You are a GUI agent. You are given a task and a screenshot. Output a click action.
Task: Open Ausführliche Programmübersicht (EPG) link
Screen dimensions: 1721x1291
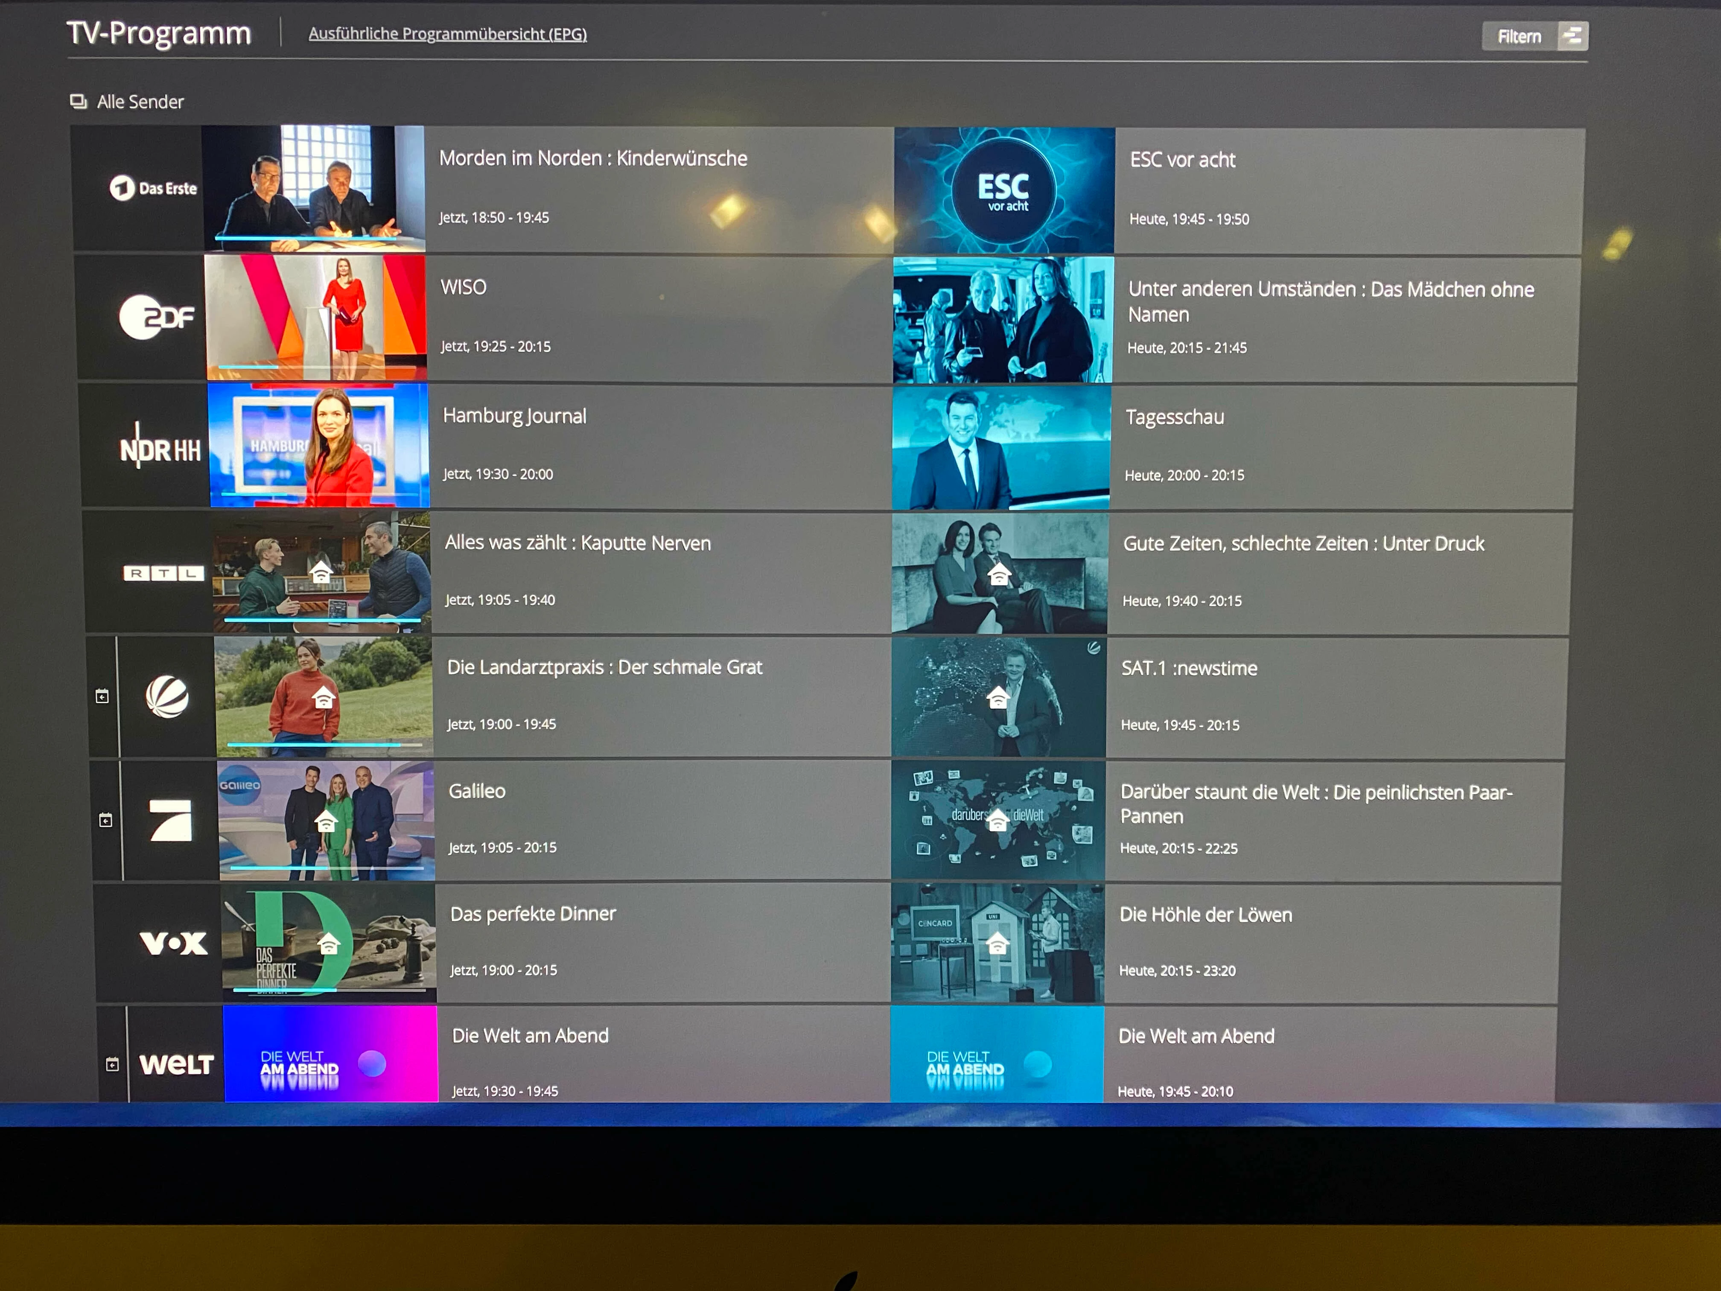pyautogui.click(x=447, y=33)
